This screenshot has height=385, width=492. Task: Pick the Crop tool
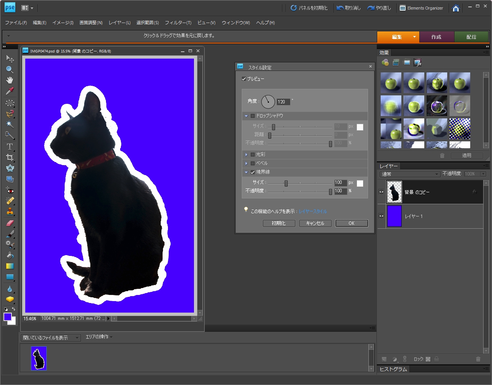[10, 157]
